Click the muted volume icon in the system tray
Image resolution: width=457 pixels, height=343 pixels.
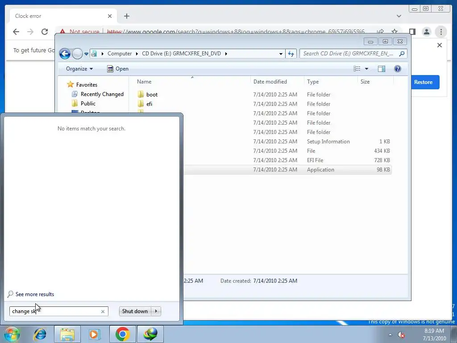pyautogui.click(x=401, y=335)
